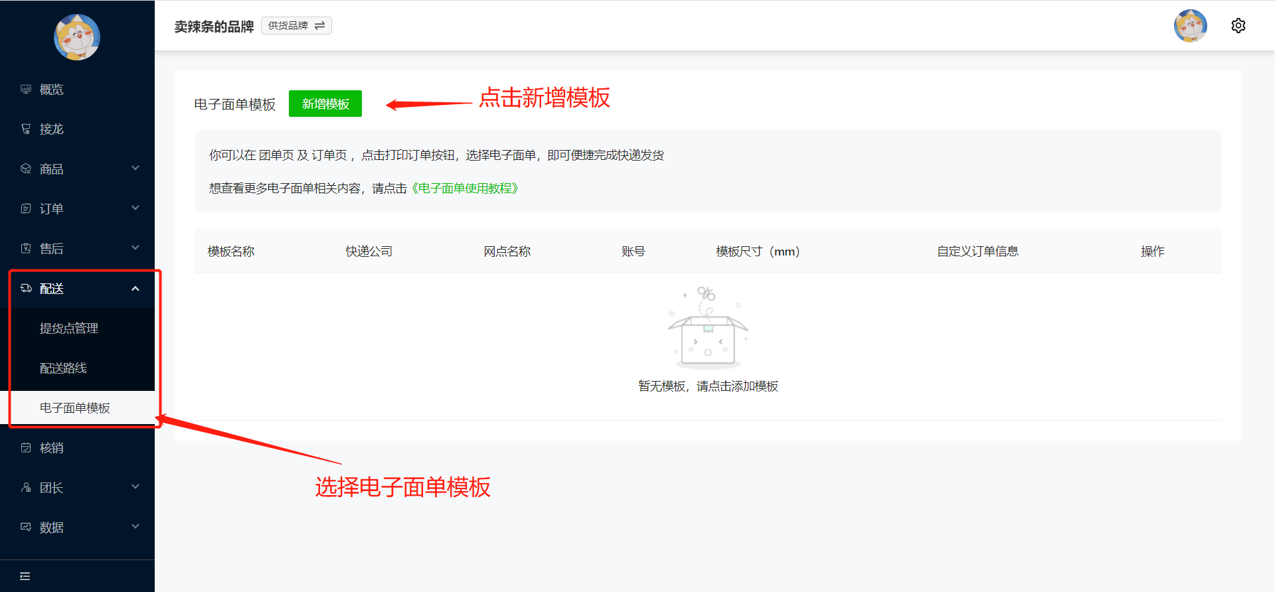Collapse the 配送 menu chevron
The width and height of the screenshot is (1275, 592).
coord(135,288)
